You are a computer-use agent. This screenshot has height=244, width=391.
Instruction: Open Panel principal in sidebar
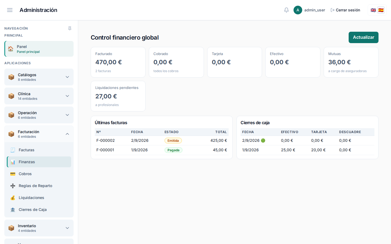[39, 49]
